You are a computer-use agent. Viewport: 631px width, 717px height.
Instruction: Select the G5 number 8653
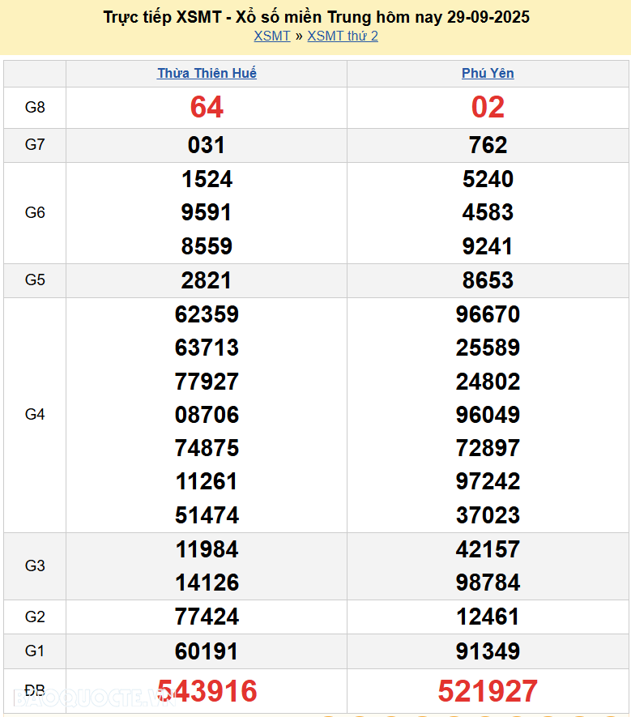click(x=488, y=280)
